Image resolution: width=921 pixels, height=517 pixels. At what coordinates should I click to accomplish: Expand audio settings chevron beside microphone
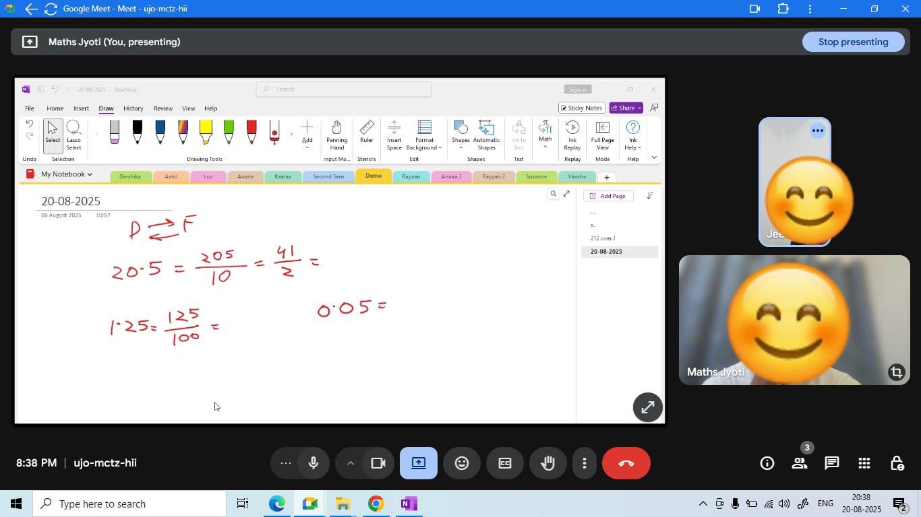[351, 463]
